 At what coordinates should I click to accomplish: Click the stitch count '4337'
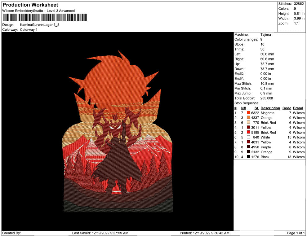[255, 118]
